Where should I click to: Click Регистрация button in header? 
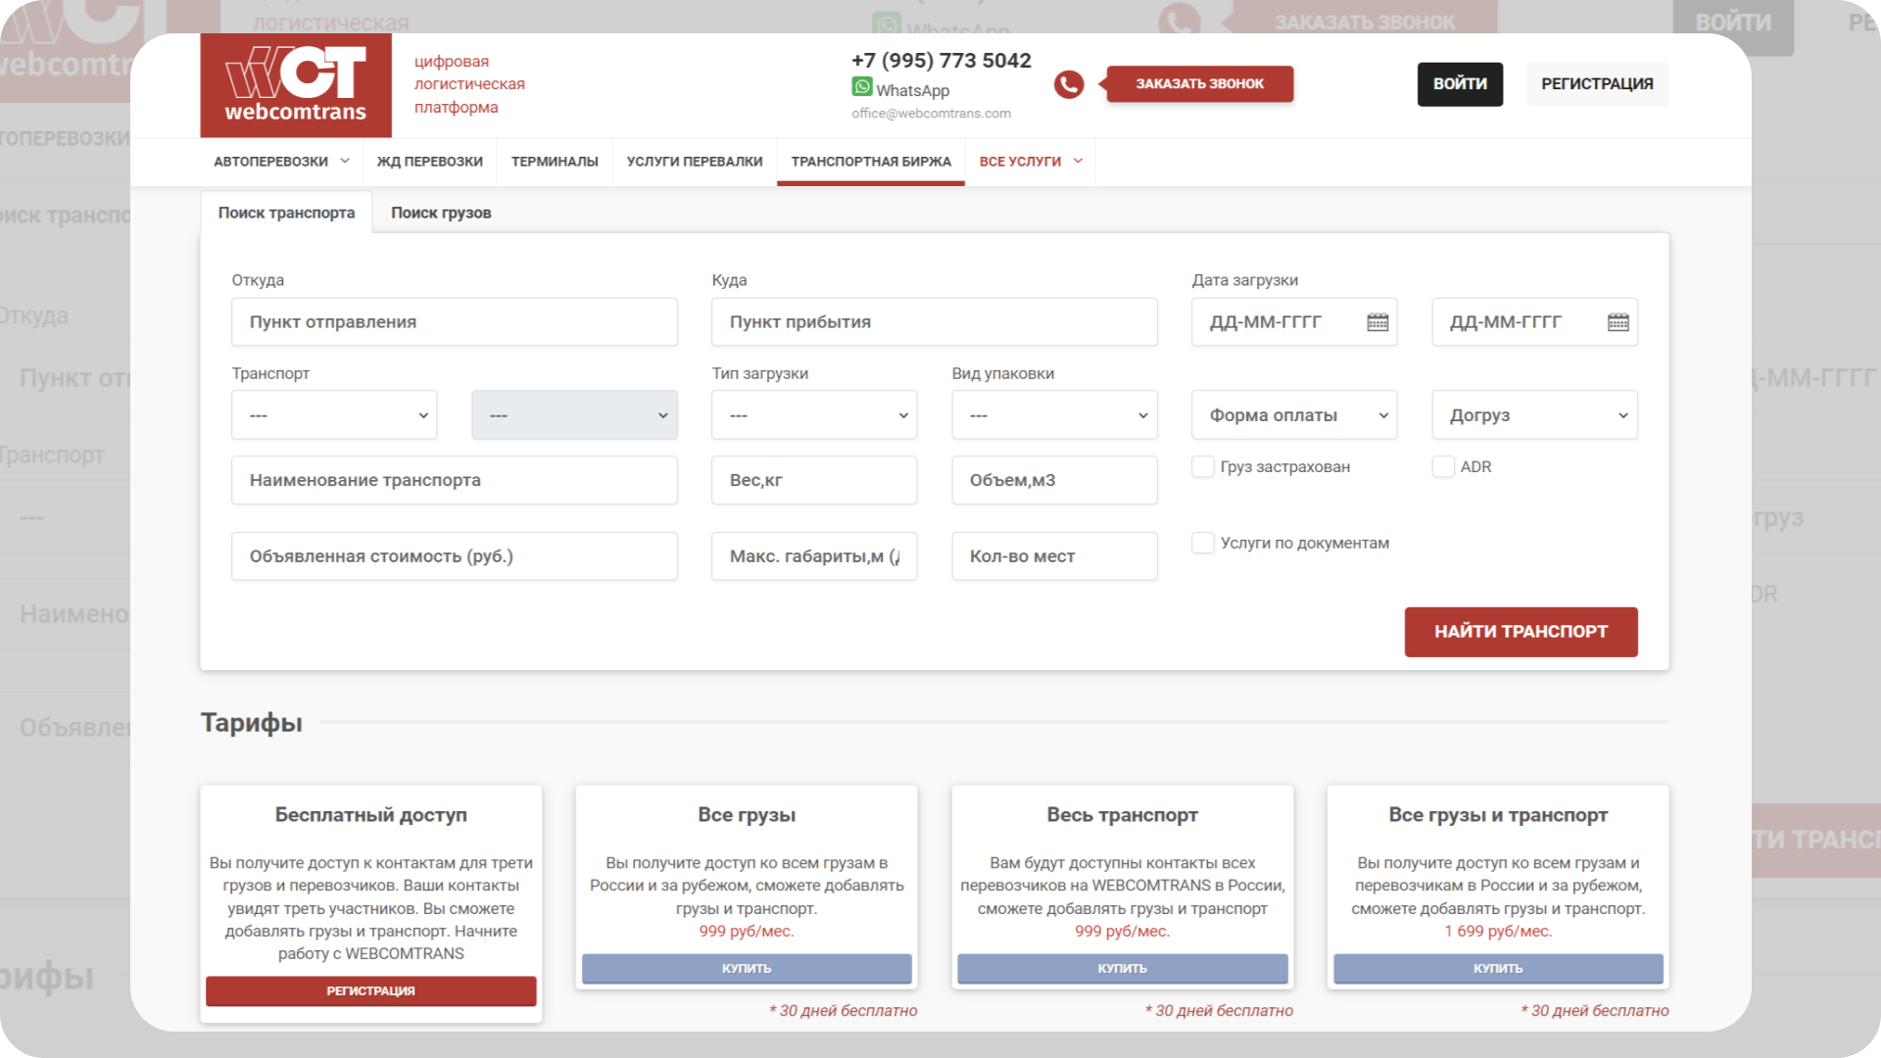click(x=1597, y=84)
